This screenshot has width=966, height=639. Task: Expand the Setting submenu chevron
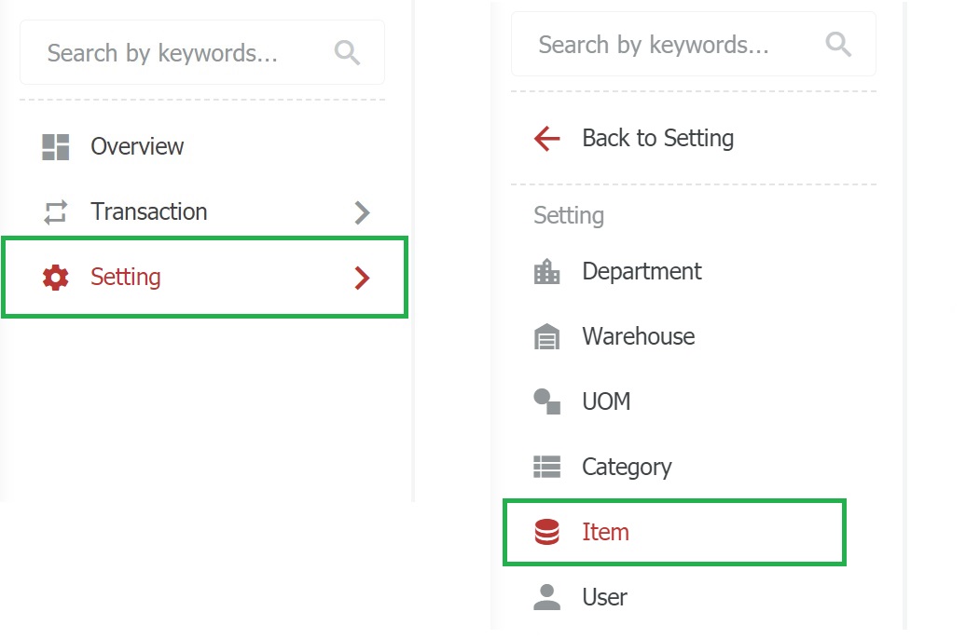[x=363, y=278]
